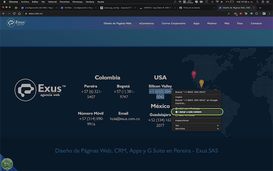The height and width of the screenshot is (171, 273).
Task: Open the grey circle extension icon
Action: point(256,13)
